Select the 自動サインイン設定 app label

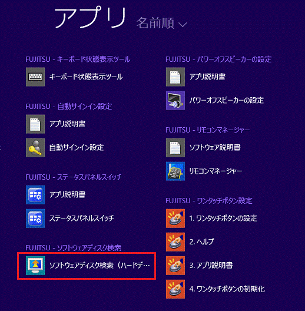77,148
